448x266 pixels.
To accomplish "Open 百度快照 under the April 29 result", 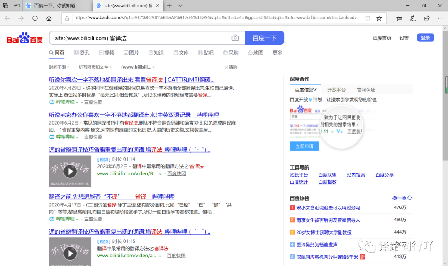I will click(x=93, y=102).
